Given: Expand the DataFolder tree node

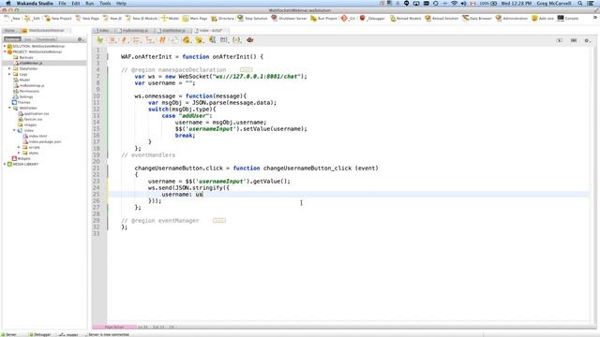Looking at the screenshot, I should pos(9,68).
